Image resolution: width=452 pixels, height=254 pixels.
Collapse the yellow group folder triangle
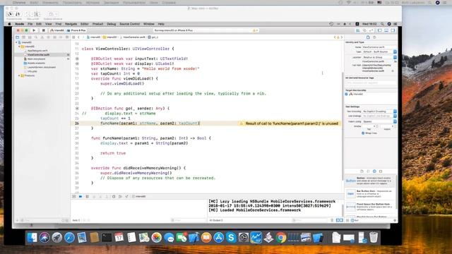tap(19, 47)
